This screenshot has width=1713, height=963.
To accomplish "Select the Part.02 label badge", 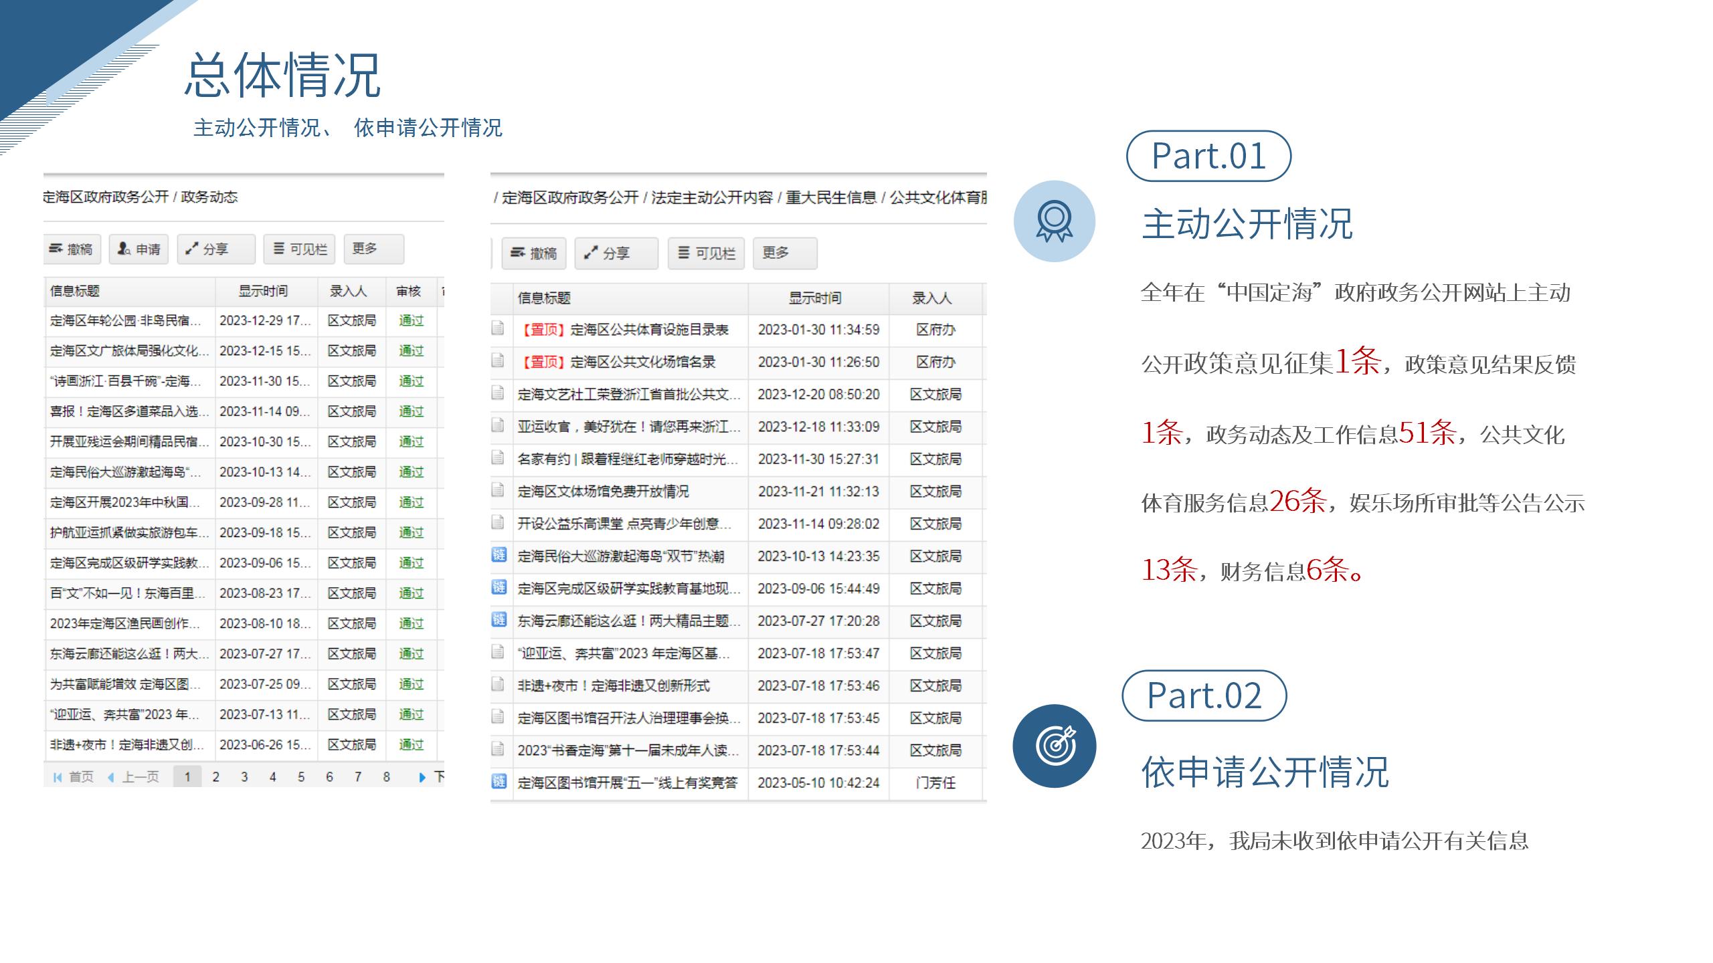I will [1204, 695].
